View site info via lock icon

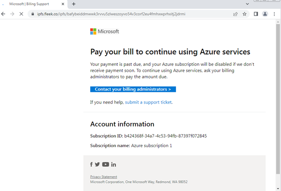pyautogui.click(x=32, y=14)
